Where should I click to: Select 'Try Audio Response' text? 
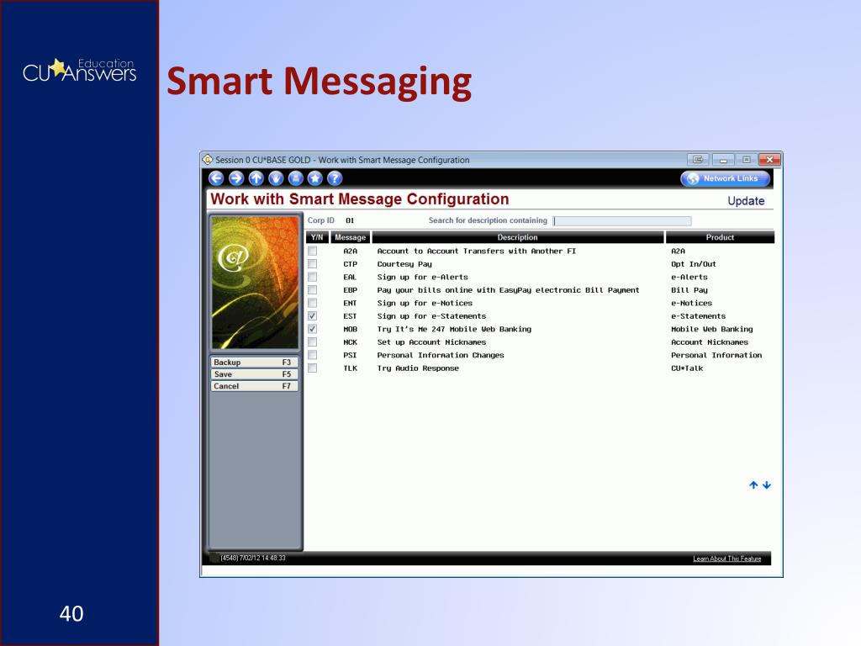point(418,368)
